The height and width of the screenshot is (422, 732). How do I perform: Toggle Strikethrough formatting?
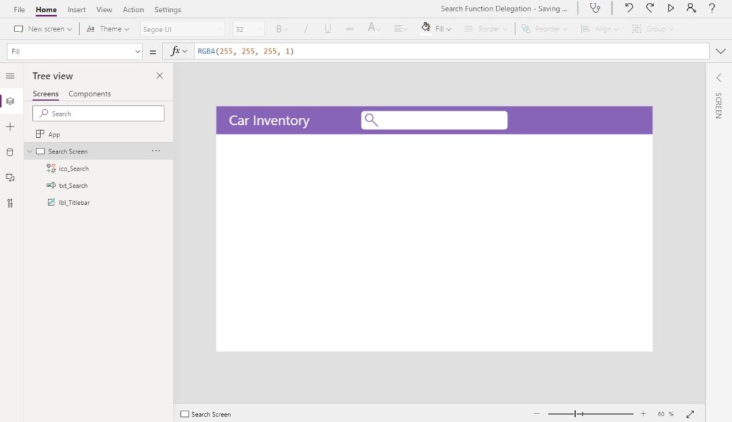(x=349, y=29)
